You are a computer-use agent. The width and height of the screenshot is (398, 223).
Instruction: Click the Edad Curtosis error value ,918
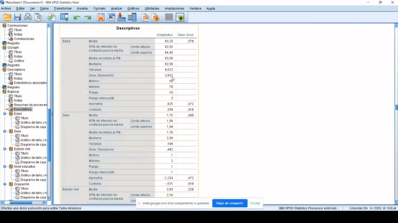tap(191, 110)
